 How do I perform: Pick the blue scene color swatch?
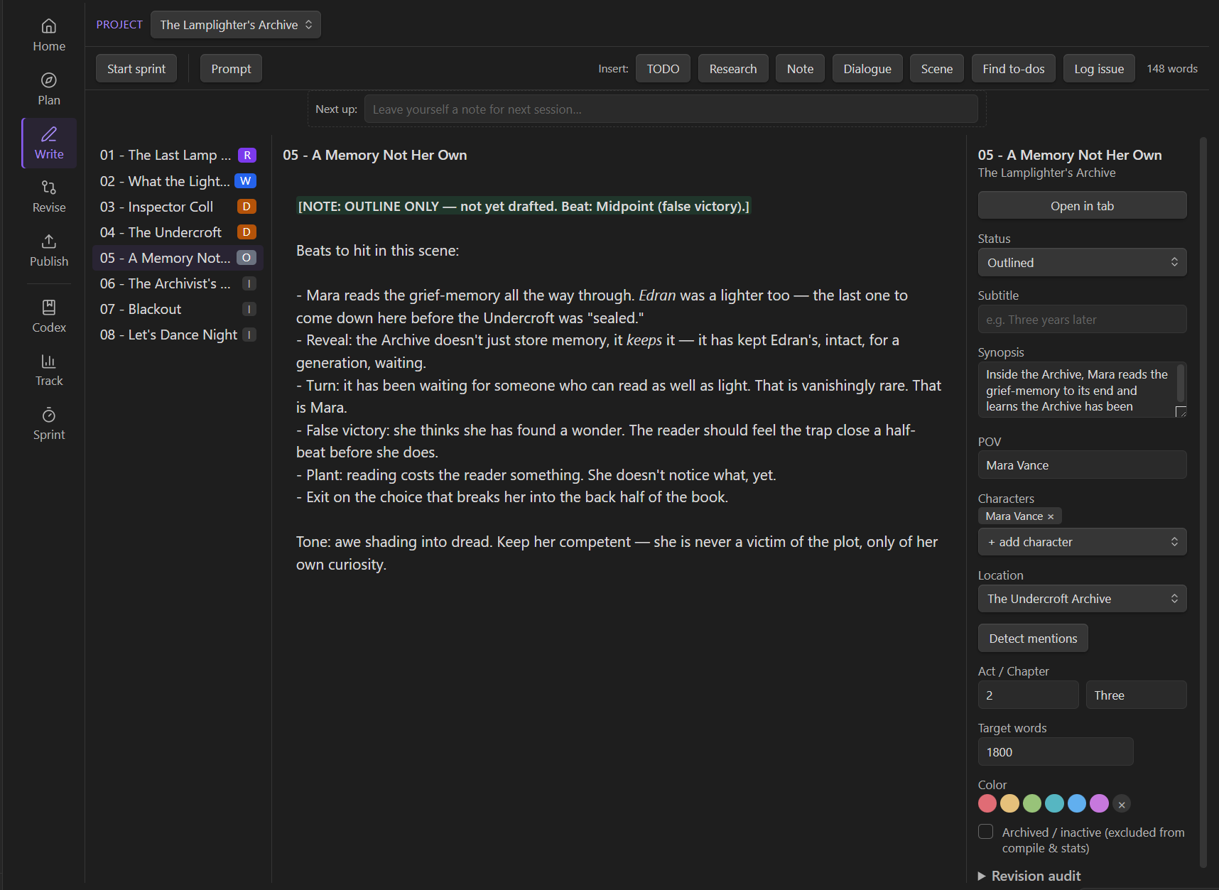(1077, 803)
